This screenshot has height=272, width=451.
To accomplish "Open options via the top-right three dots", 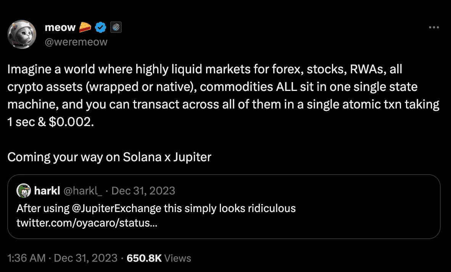I will 434,27.
